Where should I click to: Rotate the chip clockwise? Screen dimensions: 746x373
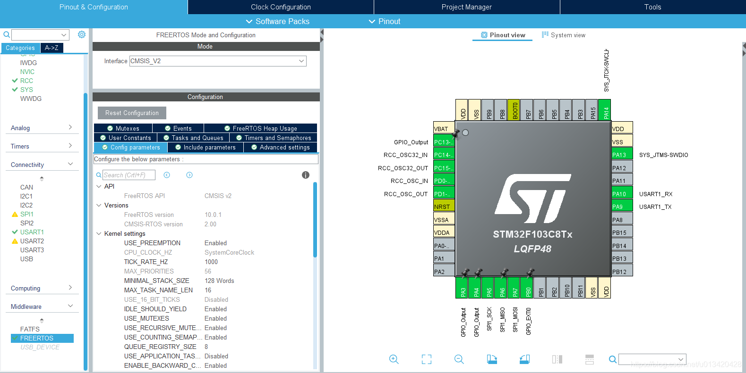(492, 359)
